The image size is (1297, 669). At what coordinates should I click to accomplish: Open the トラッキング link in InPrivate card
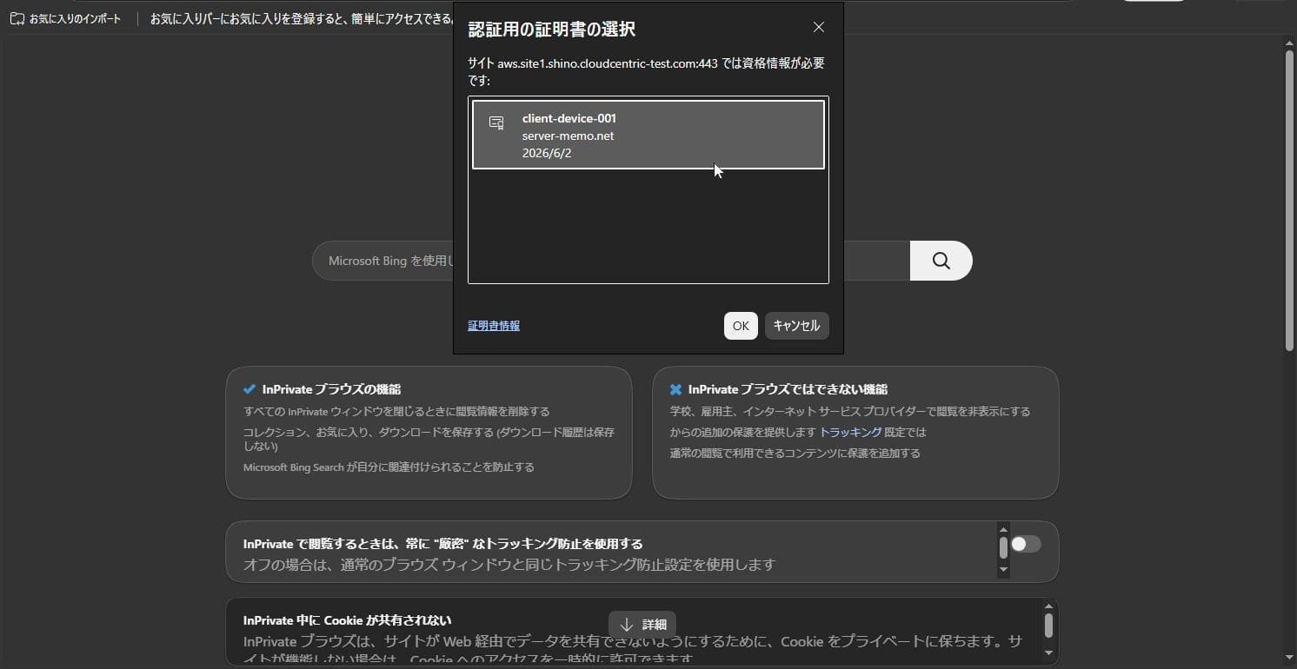851,432
